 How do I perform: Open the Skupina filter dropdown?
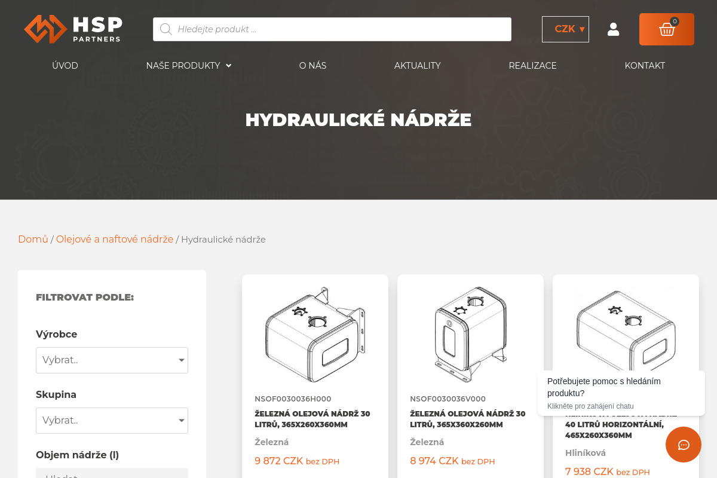point(112,421)
